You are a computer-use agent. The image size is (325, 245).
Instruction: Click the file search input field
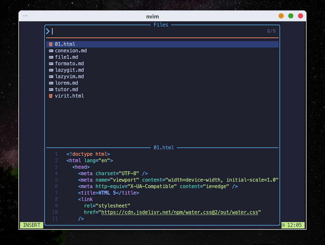(155, 31)
